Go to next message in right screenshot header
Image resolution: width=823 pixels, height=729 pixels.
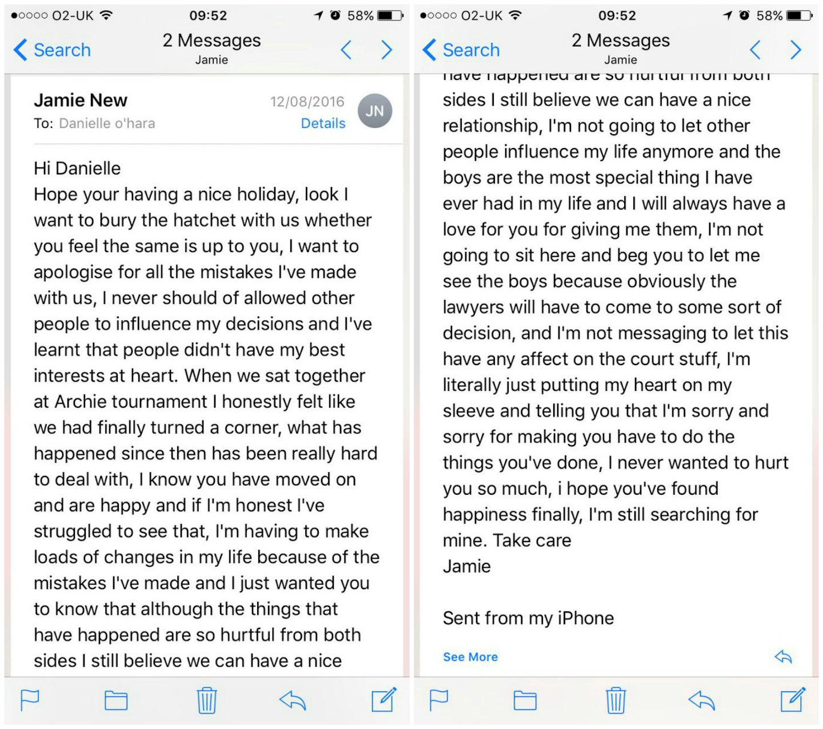click(x=796, y=50)
